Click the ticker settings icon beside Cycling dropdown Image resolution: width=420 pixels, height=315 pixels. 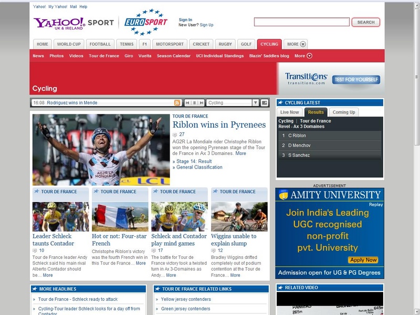click(265, 103)
